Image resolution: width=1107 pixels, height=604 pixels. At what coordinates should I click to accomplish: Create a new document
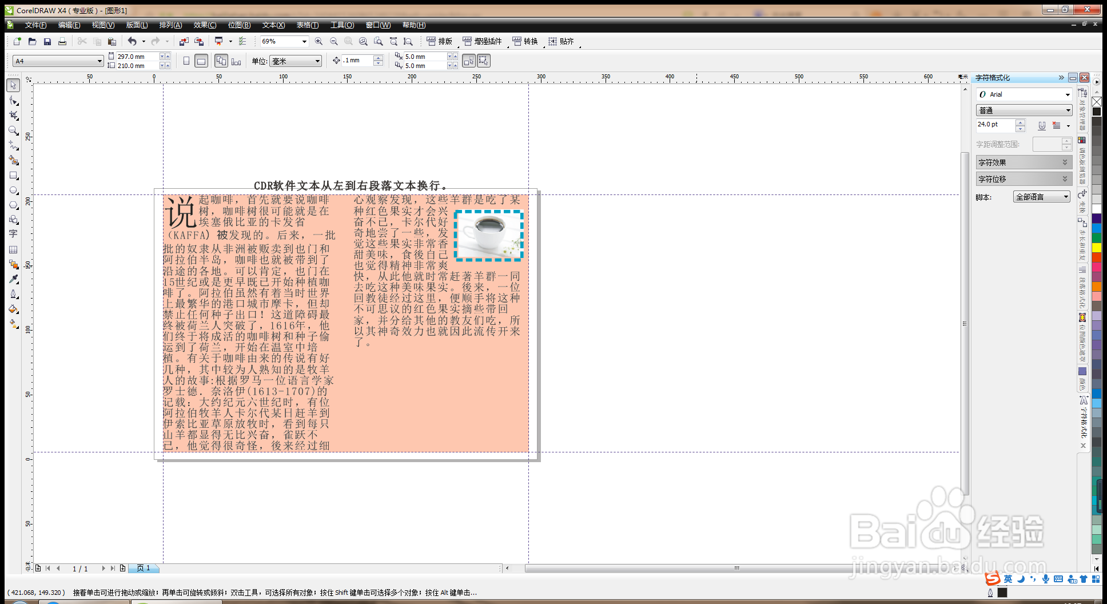[x=17, y=41]
